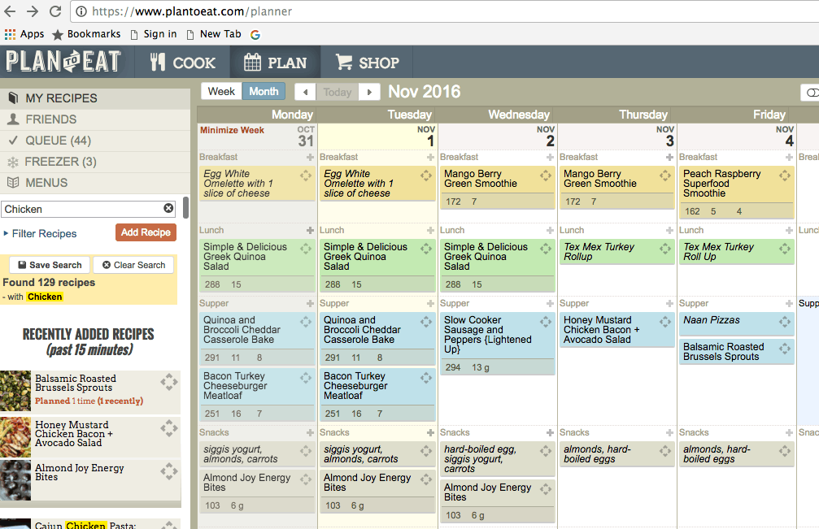Click move handle on Tex Mex Turkey Rollup Thursday

tap(665, 249)
